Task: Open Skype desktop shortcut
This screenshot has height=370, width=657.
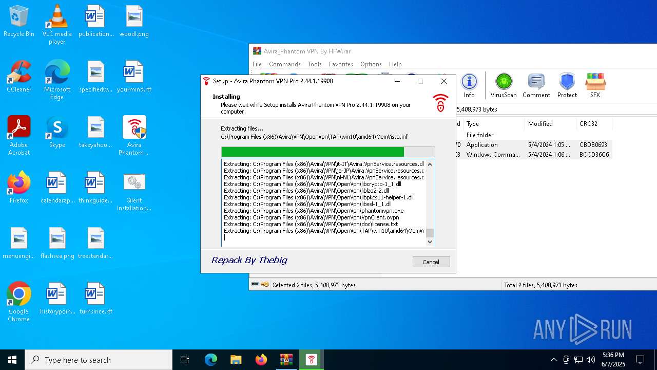Action: [57, 132]
